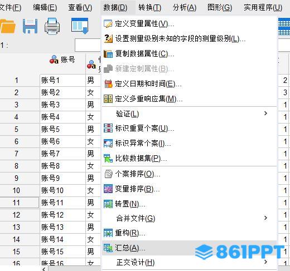
Task: Click the open folder toolbar icon
Action: (7, 26)
